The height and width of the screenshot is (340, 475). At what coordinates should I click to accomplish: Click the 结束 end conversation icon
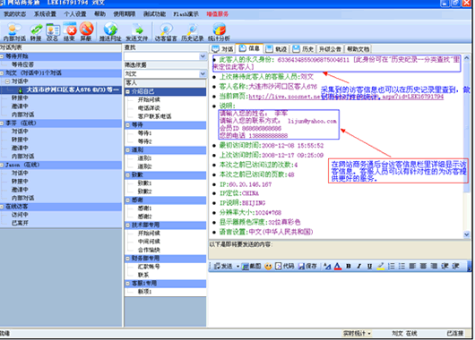pos(70,32)
